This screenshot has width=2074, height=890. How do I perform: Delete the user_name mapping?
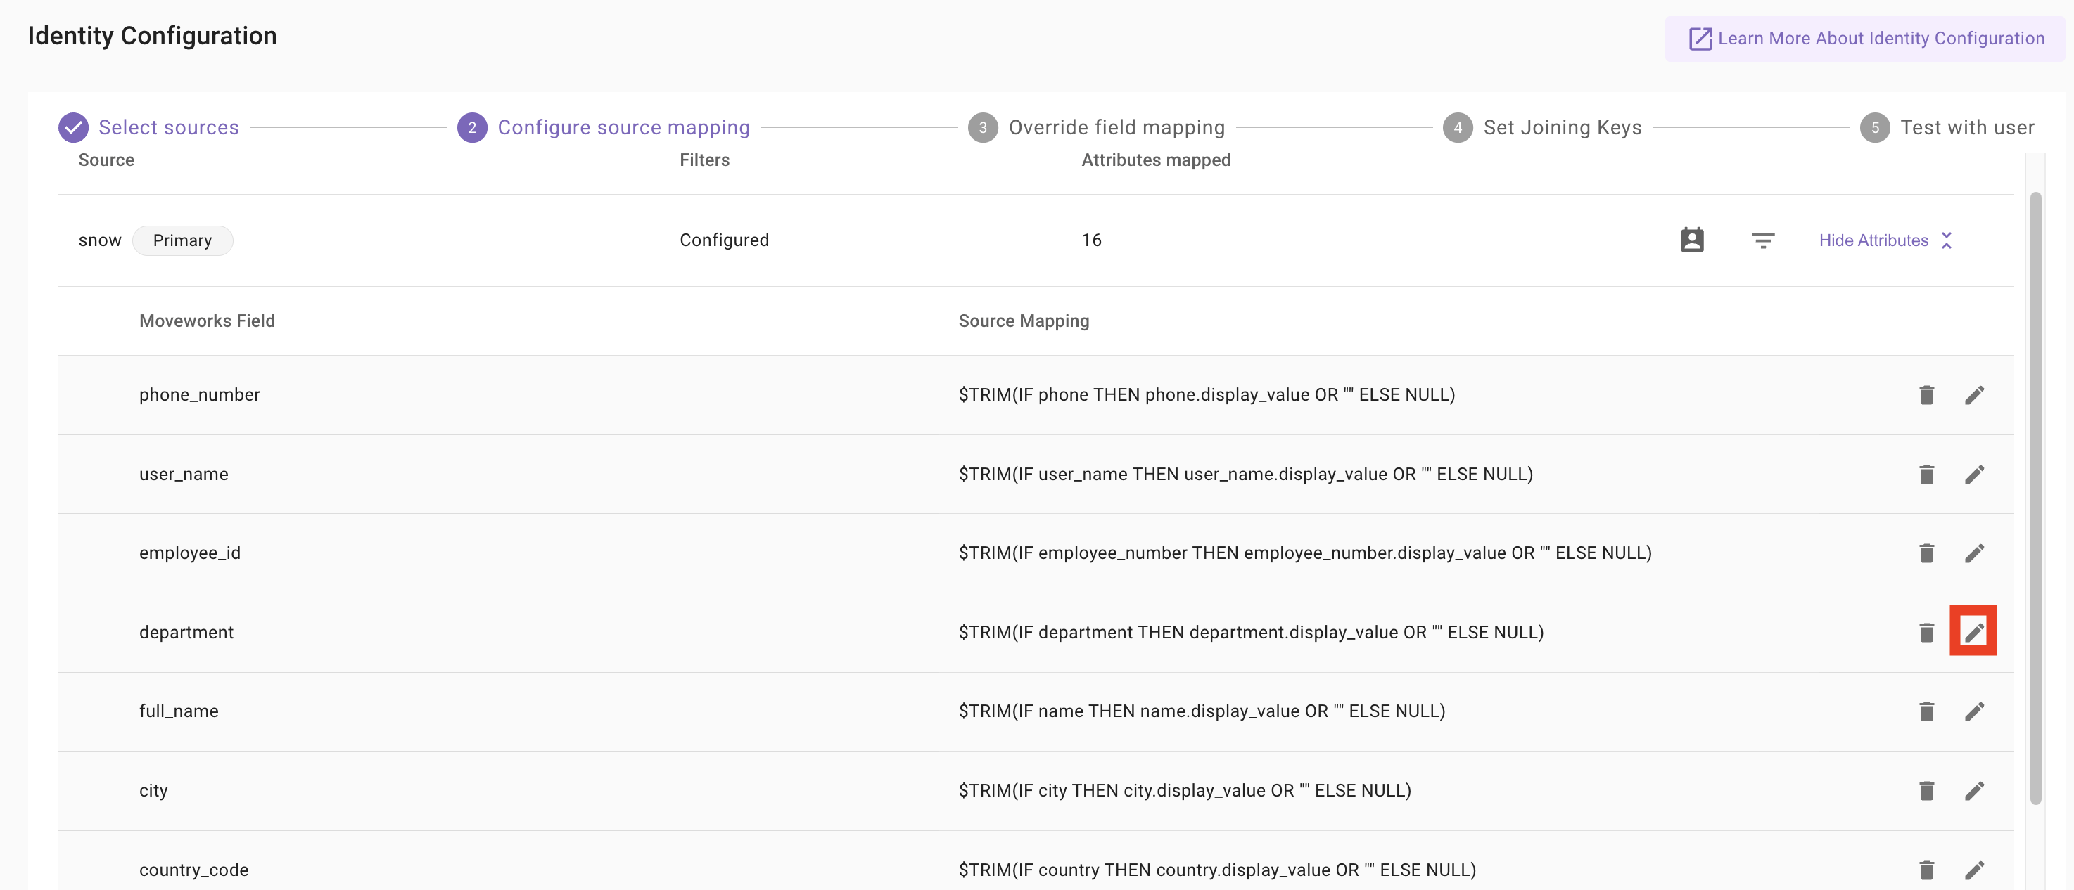(x=1927, y=475)
